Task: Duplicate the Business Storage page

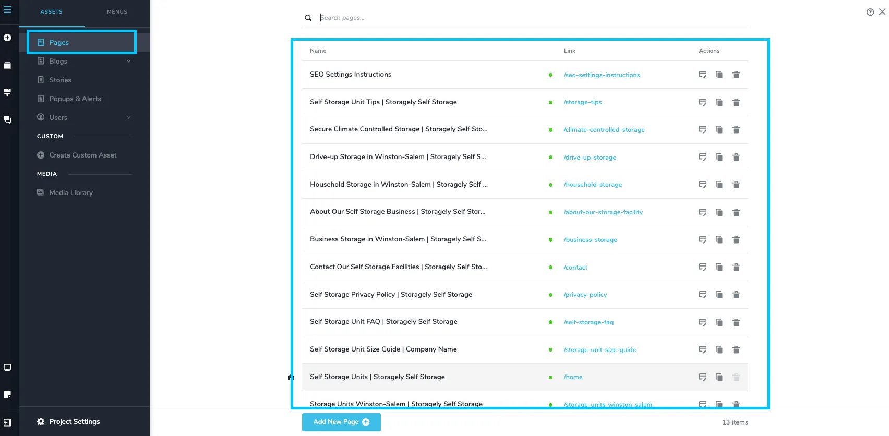Action: point(719,239)
